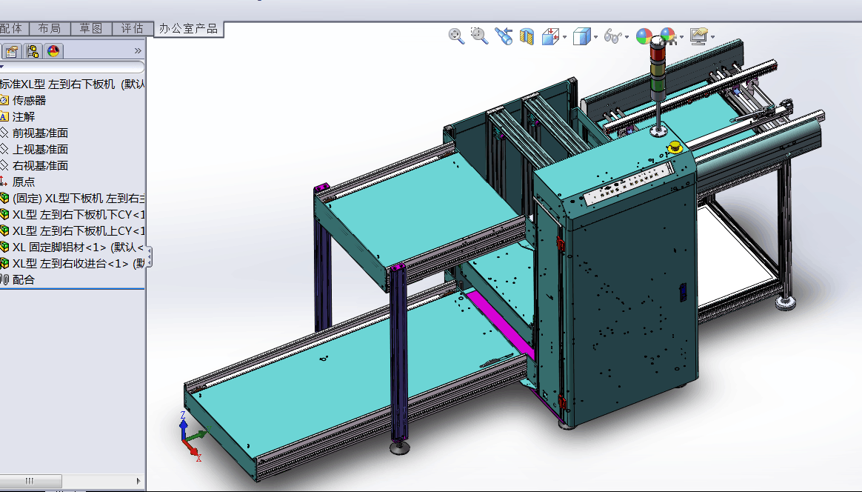
Task: Select 前视基准面 in the feature tree
Action: (40, 133)
